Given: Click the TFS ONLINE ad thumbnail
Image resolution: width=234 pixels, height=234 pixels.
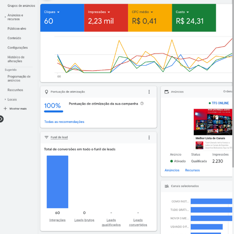Looking at the screenshot, I should [x=214, y=122].
